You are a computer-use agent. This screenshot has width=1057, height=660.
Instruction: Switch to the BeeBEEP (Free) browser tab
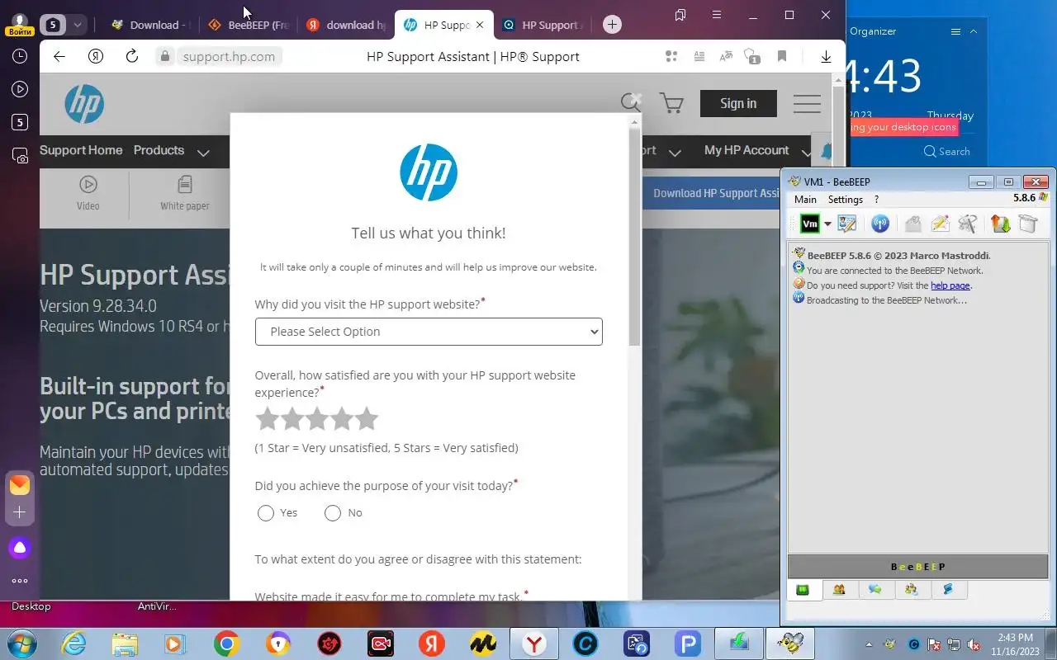(248, 25)
